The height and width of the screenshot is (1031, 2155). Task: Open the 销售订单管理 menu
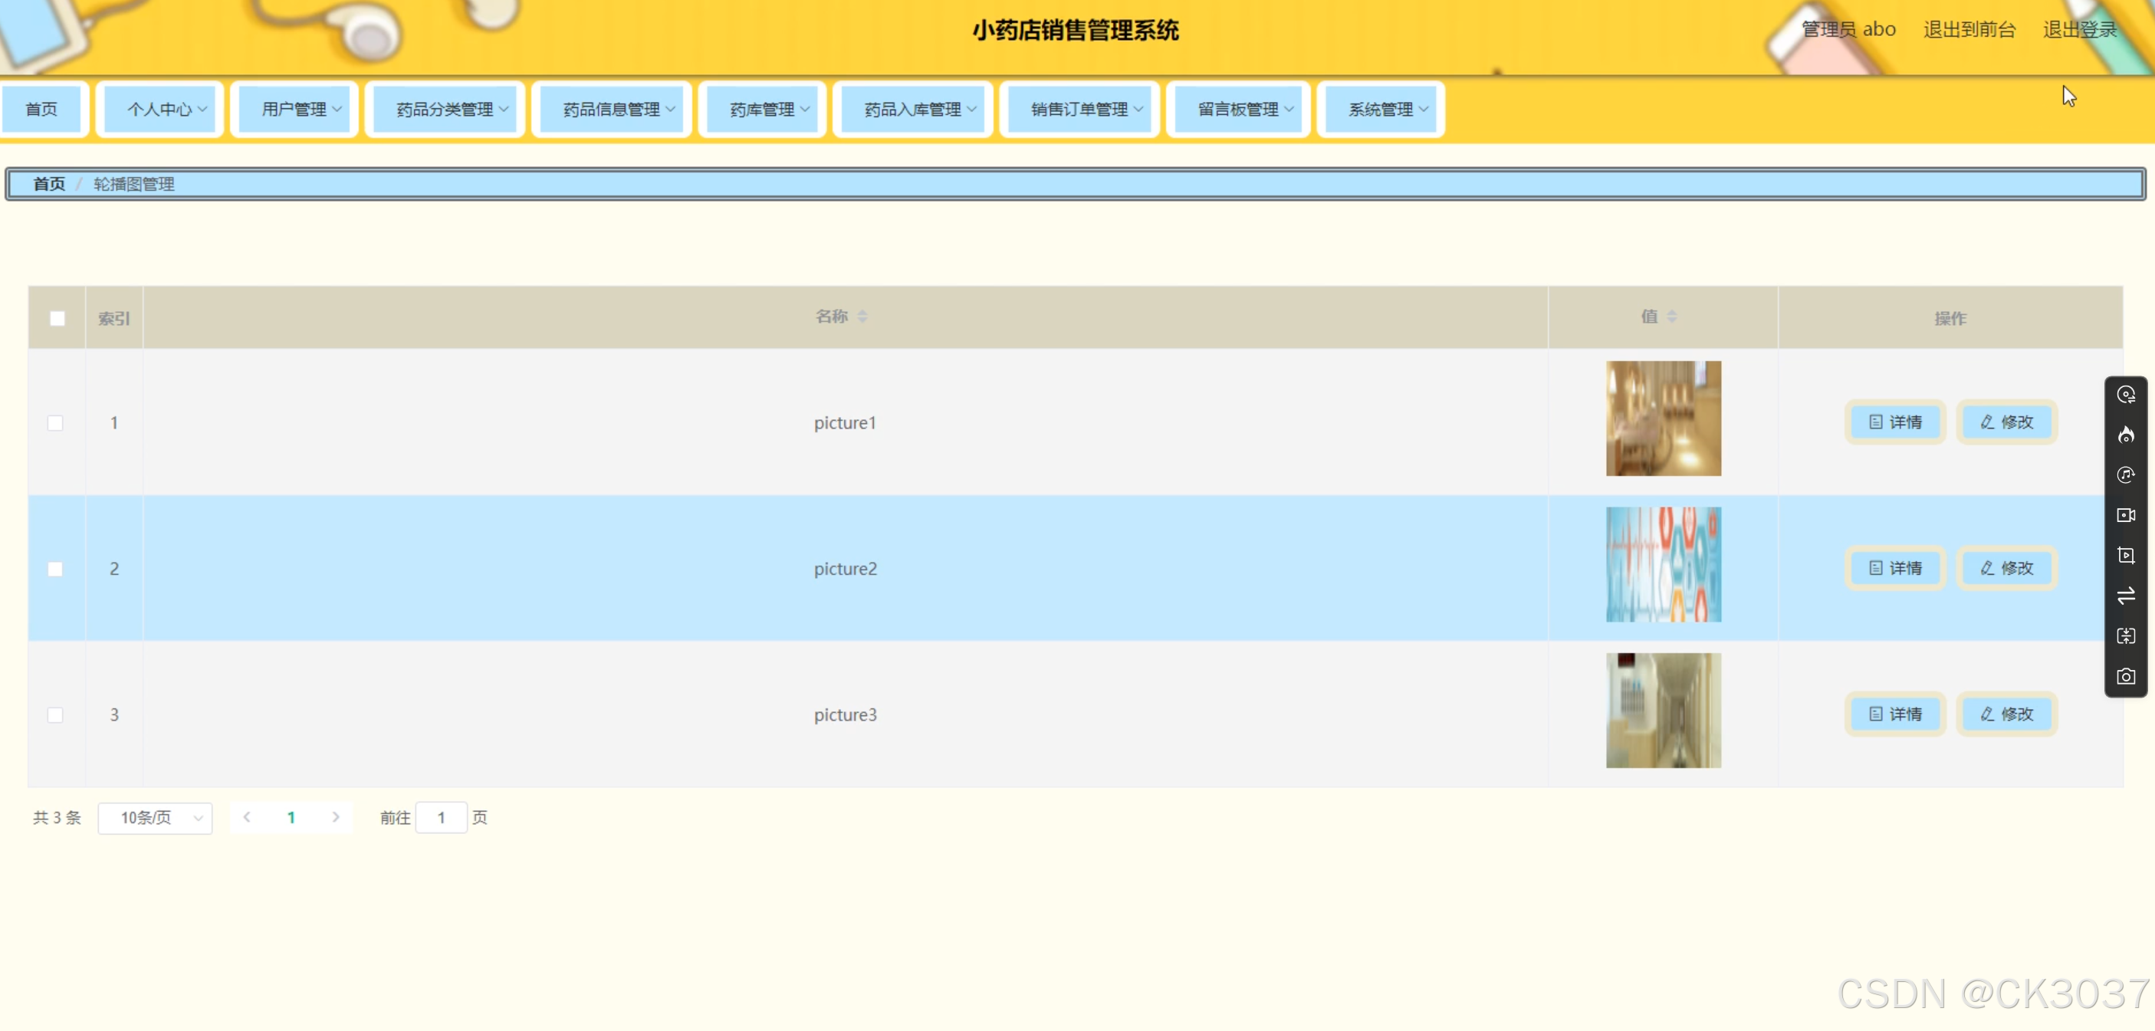(1079, 110)
